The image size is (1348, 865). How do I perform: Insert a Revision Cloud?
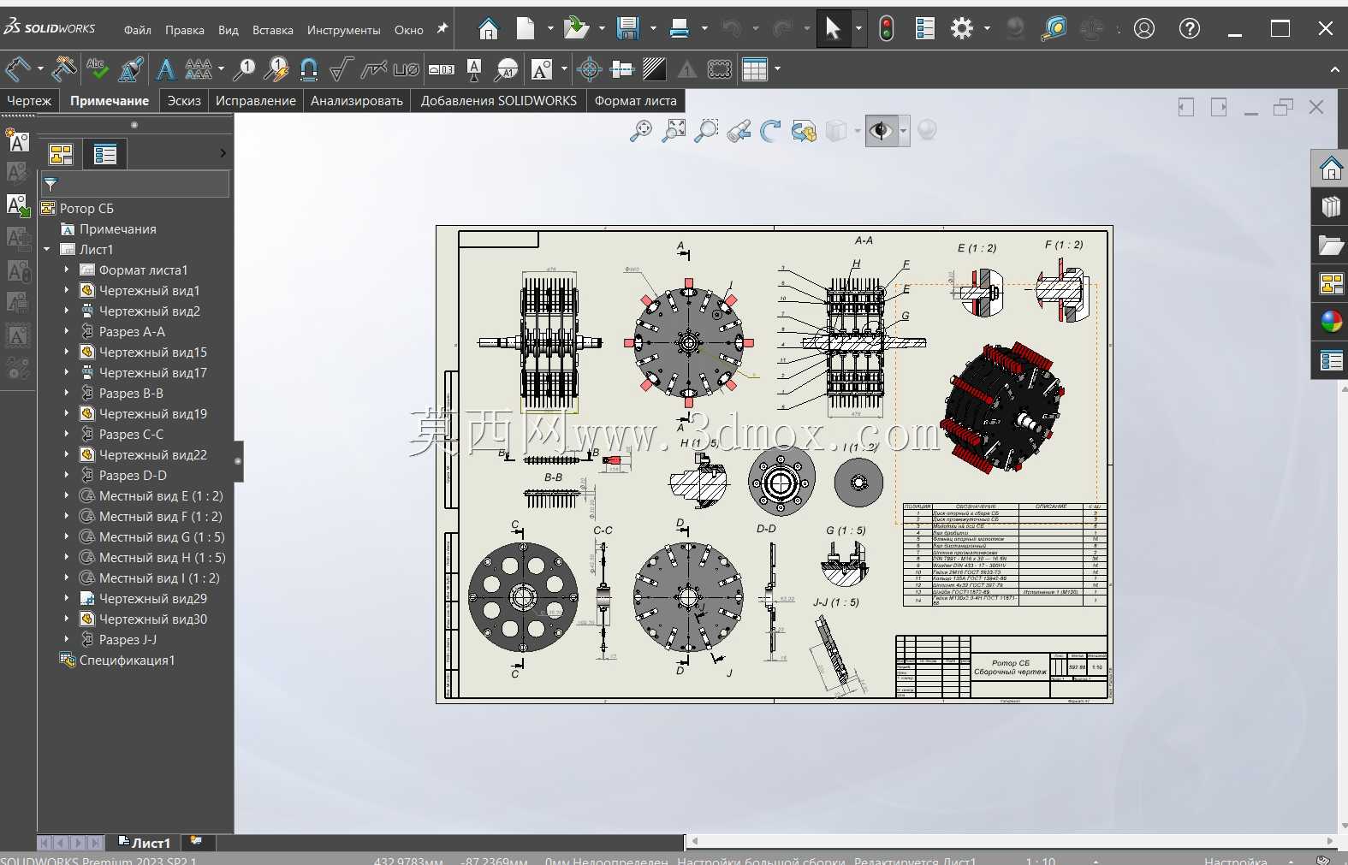tap(720, 69)
